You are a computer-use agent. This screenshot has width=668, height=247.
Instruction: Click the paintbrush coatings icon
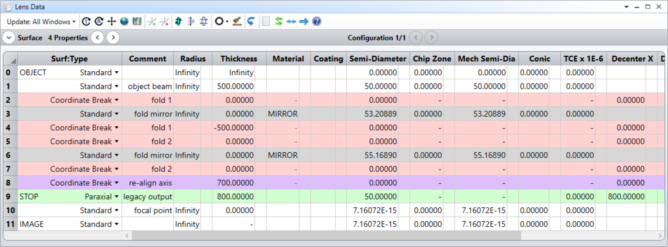click(x=237, y=21)
